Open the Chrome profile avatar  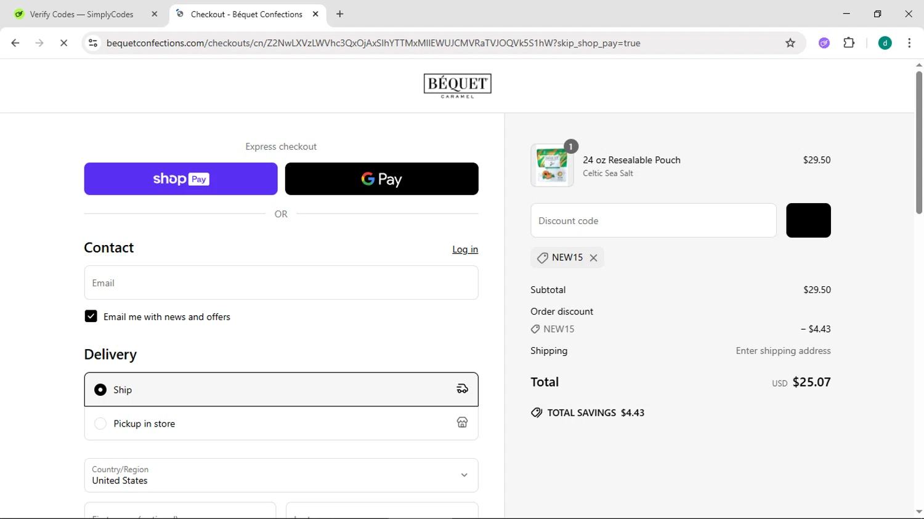pos(885,43)
